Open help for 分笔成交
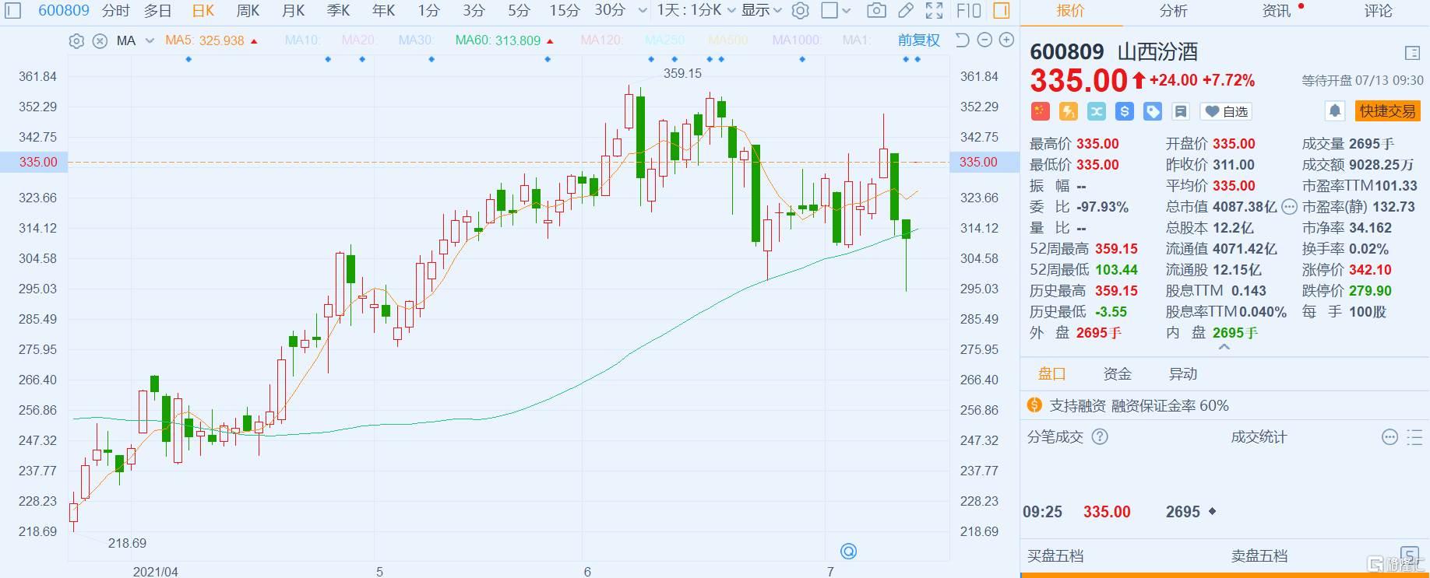The width and height of the screenshot is (1430, 578). [x=1100, y=436]
